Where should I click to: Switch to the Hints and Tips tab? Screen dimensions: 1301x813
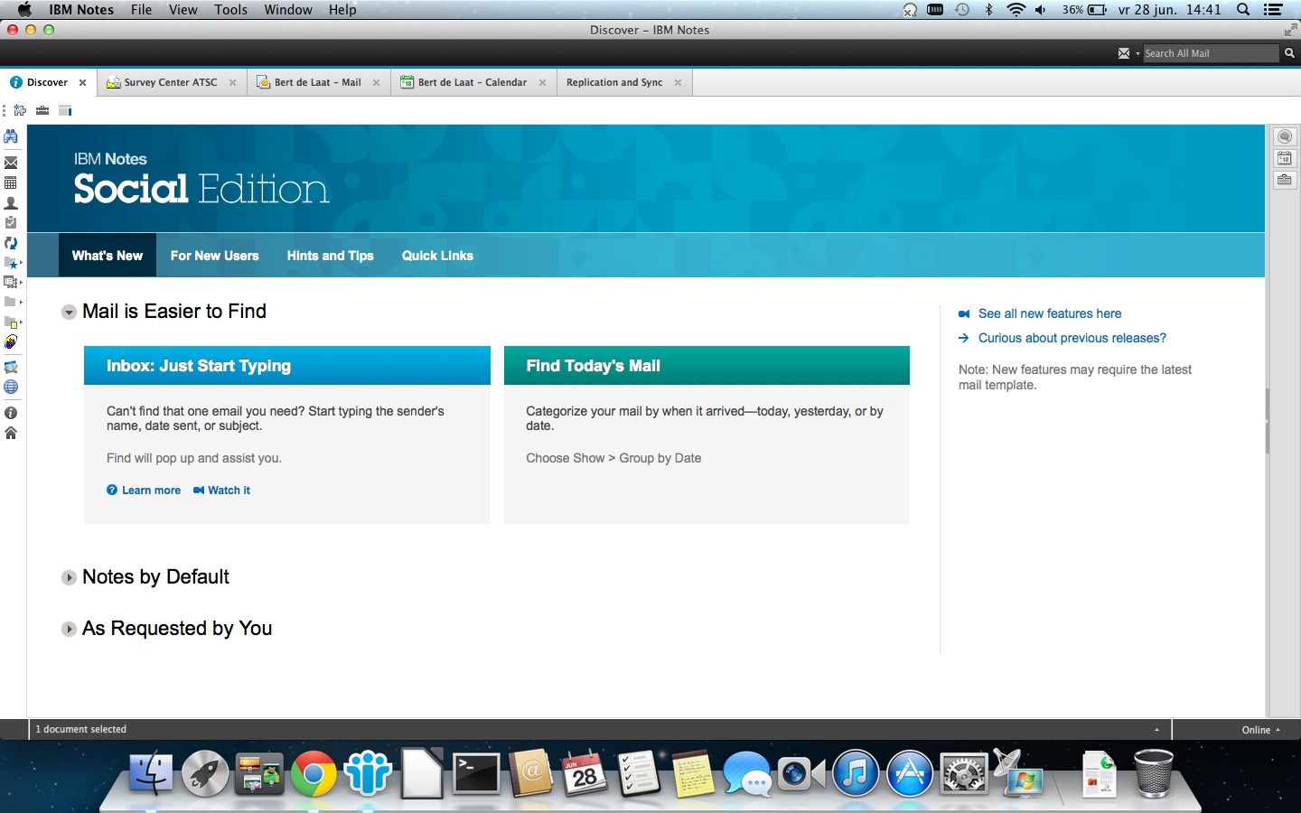(x=331, y=256)
